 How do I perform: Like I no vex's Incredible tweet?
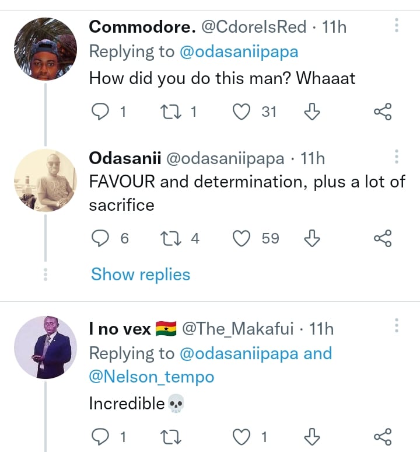pos(242,436)
